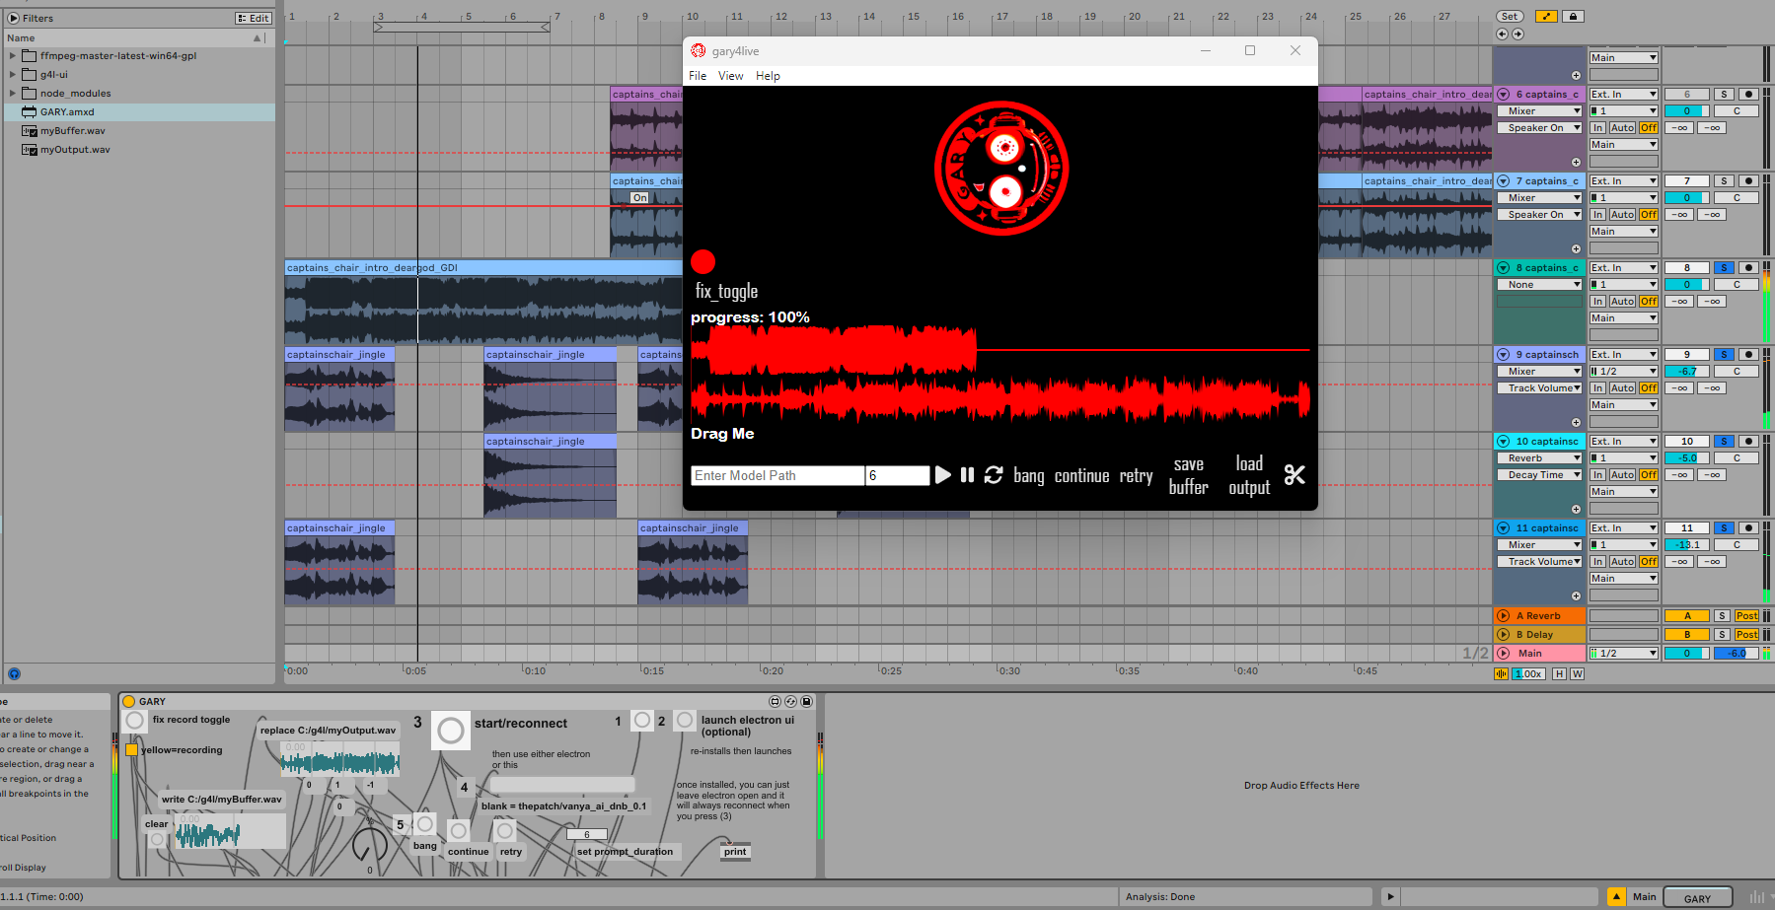The height and width of the screenshot is (910, 1775).
Task: Click the Ableton play button in bottom bar
Action: (1390, 896)
